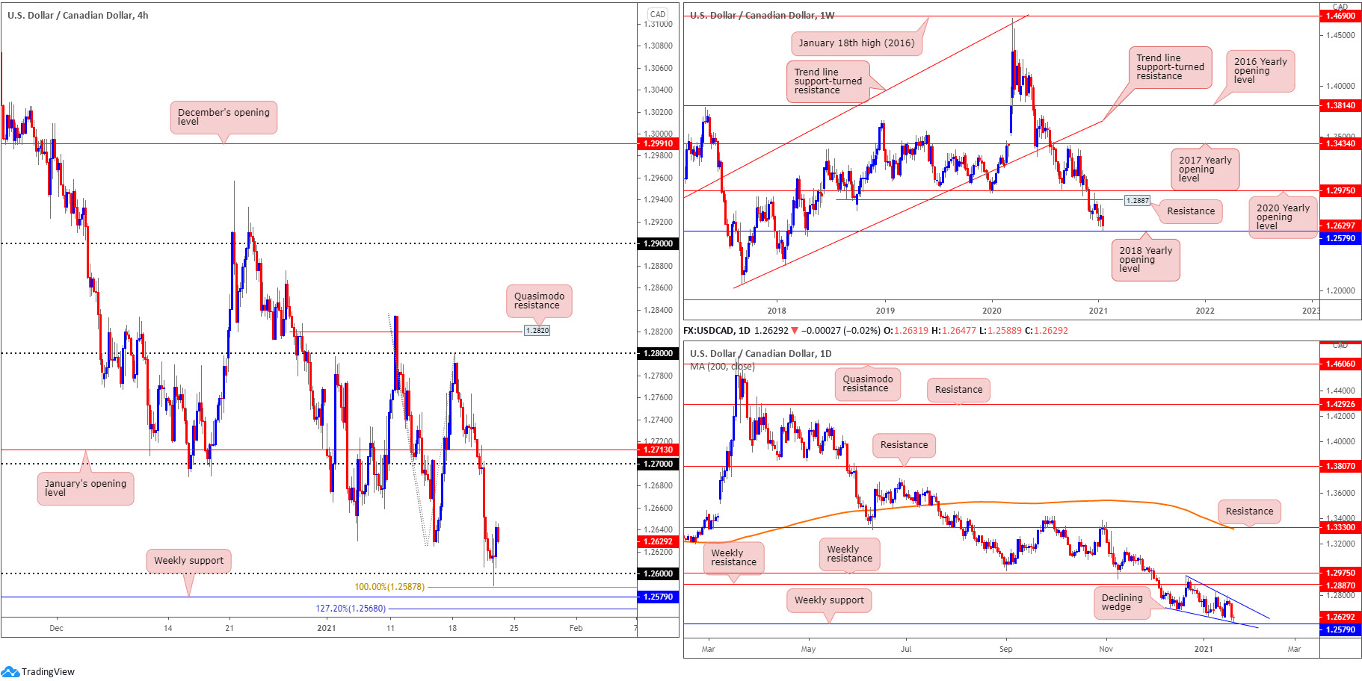Select the 2016 Yearly opening level callout

coord(1260,71)
